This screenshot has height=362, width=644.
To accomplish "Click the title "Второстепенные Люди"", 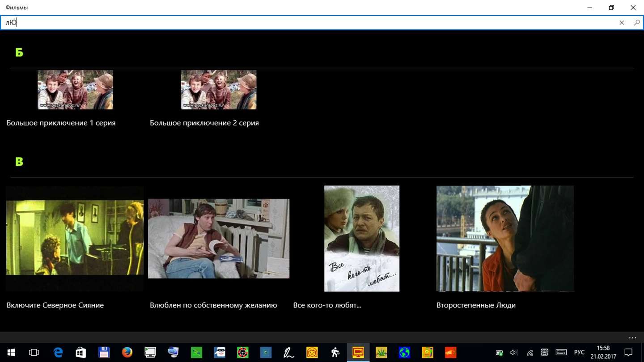I will [x=476, y=305].
